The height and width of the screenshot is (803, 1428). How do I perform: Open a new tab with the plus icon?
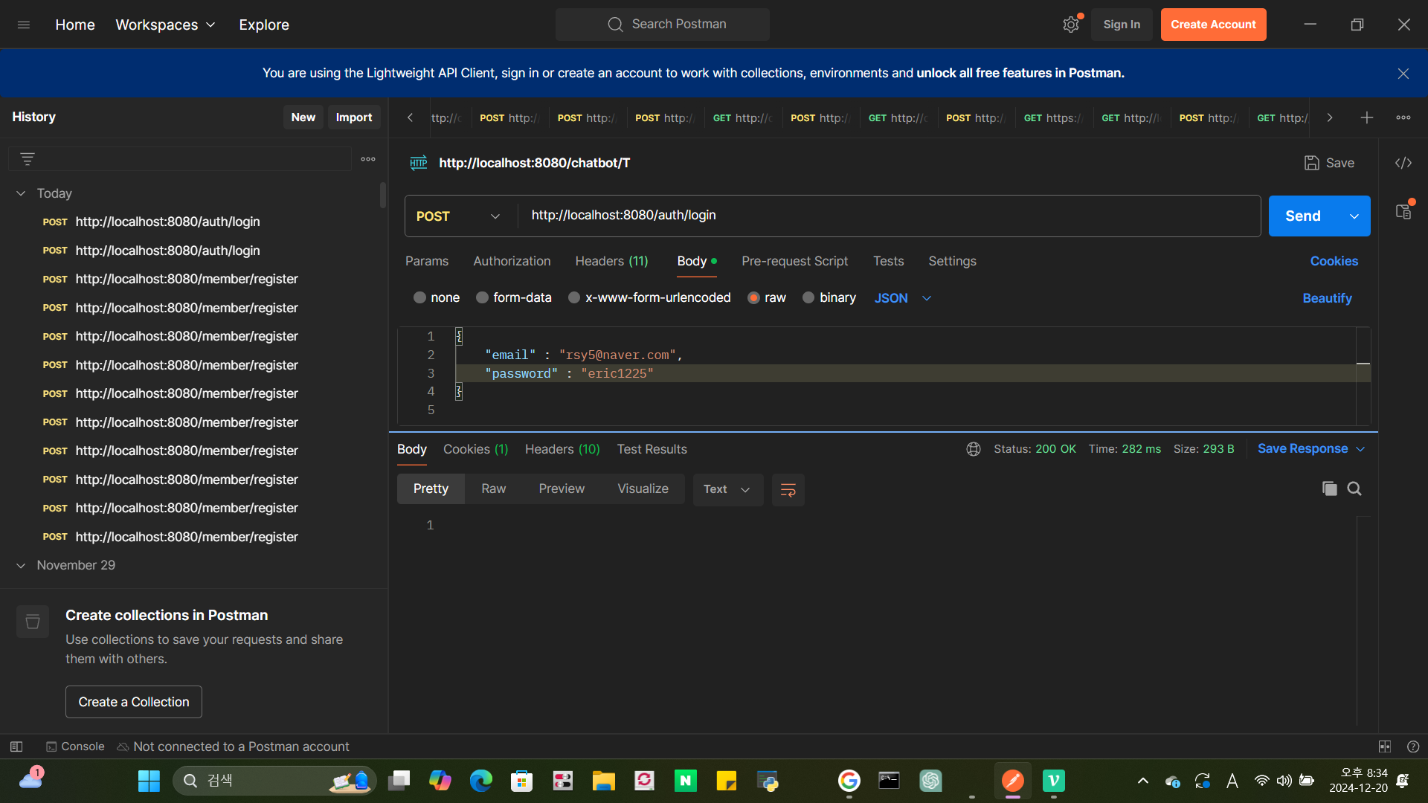(1366, 117)
